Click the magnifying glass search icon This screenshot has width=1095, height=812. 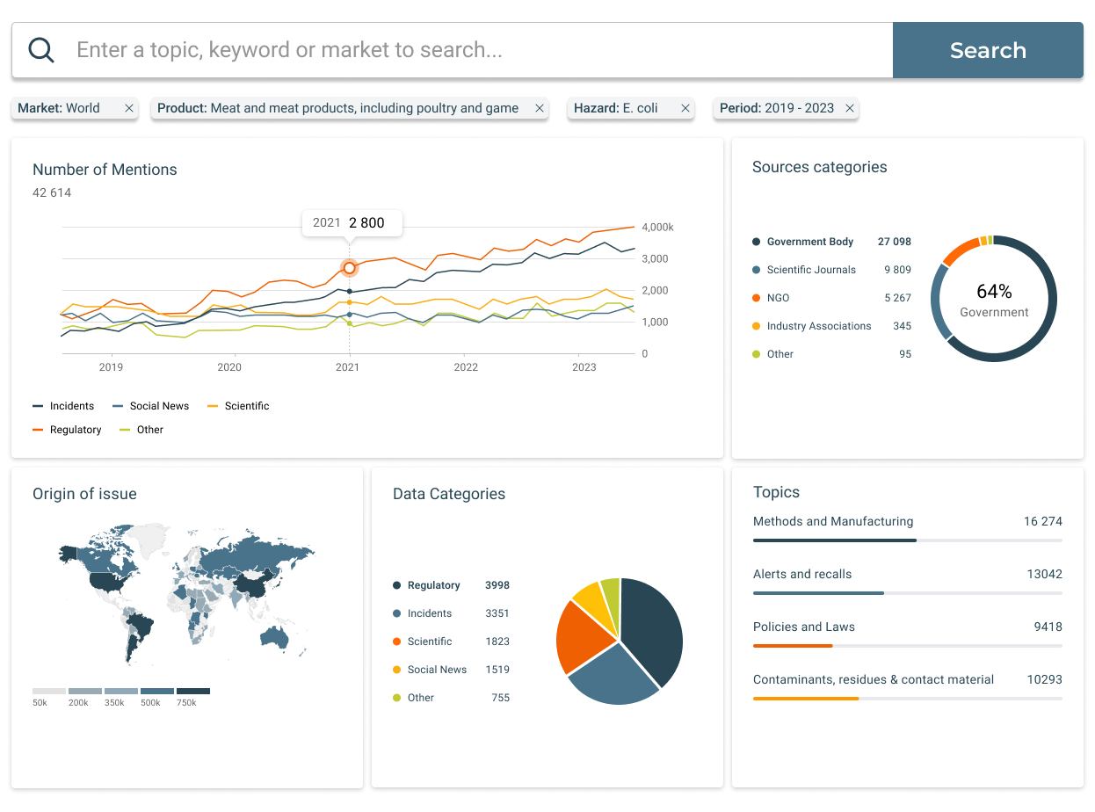41,49
